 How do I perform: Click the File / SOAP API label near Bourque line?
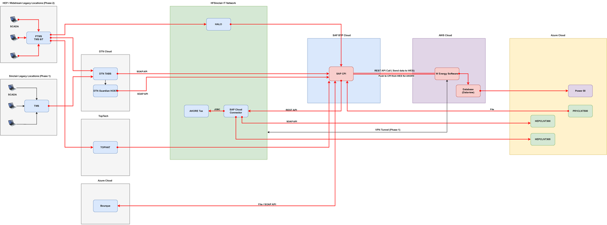tap(267, 204)
